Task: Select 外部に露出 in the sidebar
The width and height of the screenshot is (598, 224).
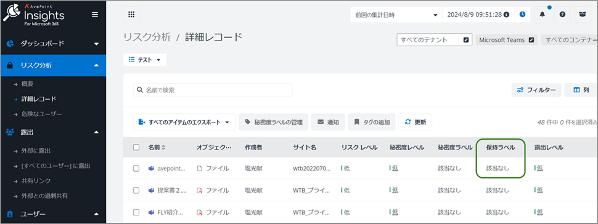Action: (x=36, y=151)
